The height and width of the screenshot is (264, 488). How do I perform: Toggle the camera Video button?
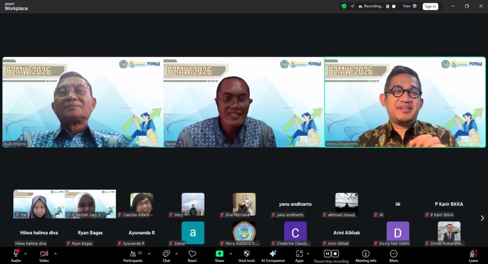click(x=44, y=254)
